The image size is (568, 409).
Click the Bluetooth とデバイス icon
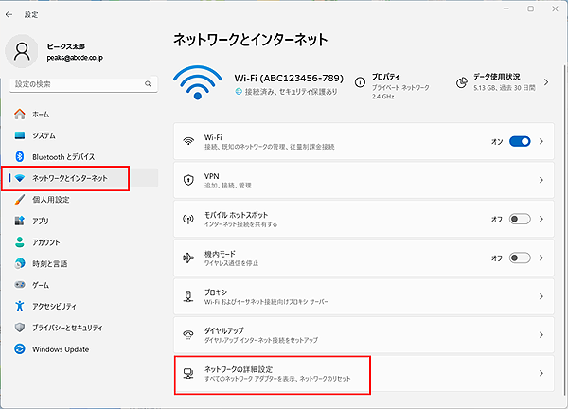19,156
